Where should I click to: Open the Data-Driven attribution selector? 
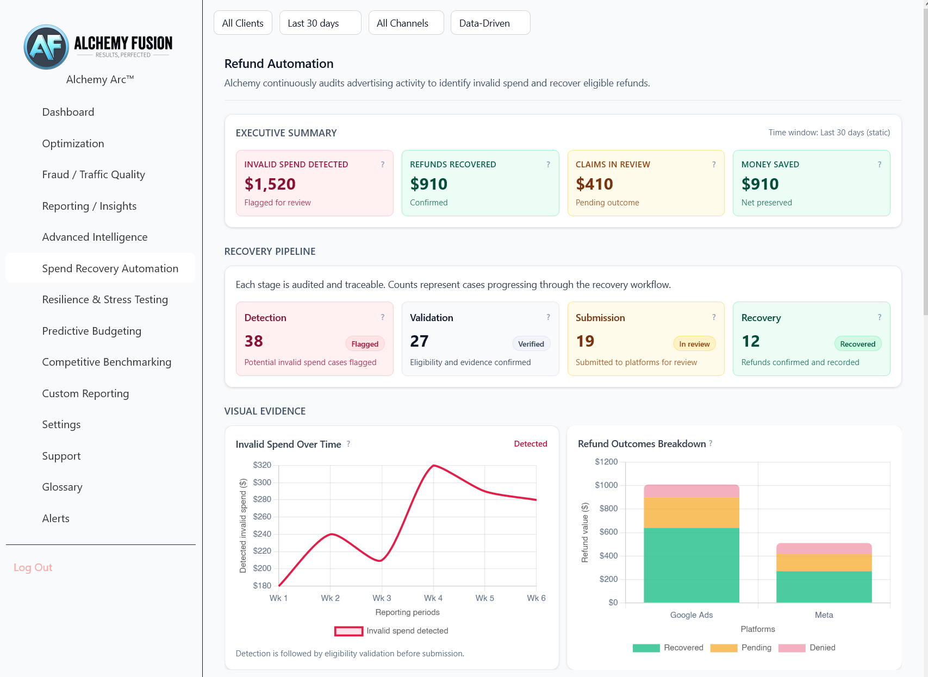tap(490, 23)
